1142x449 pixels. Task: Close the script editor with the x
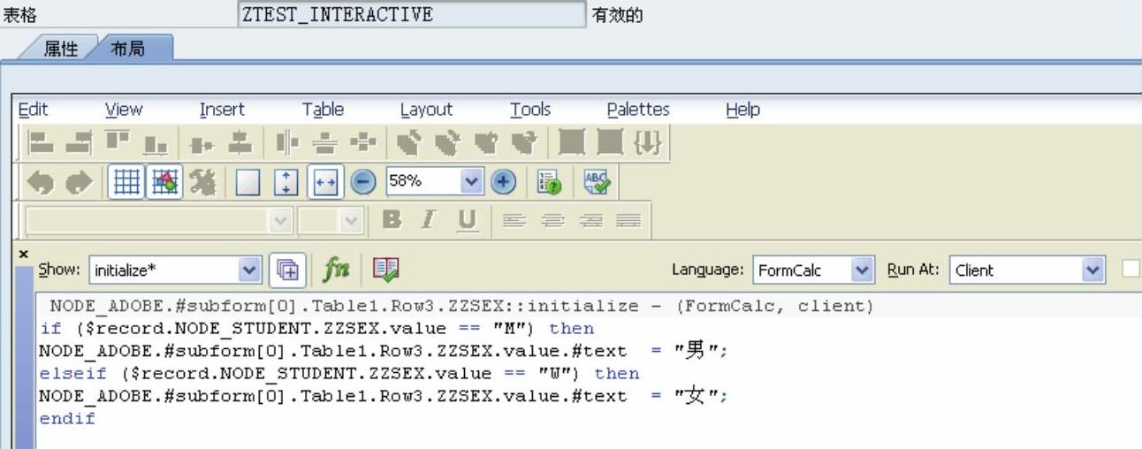point(23,254)
